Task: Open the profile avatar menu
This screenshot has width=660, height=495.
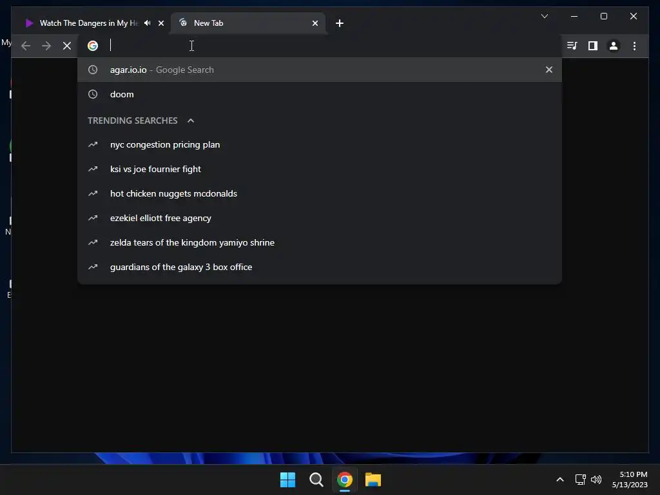Action: 614,46
